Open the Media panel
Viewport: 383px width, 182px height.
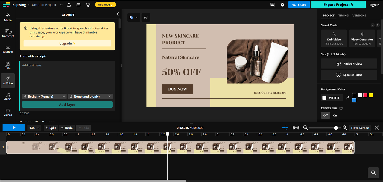pyautogui.click(x=8, y=17)
